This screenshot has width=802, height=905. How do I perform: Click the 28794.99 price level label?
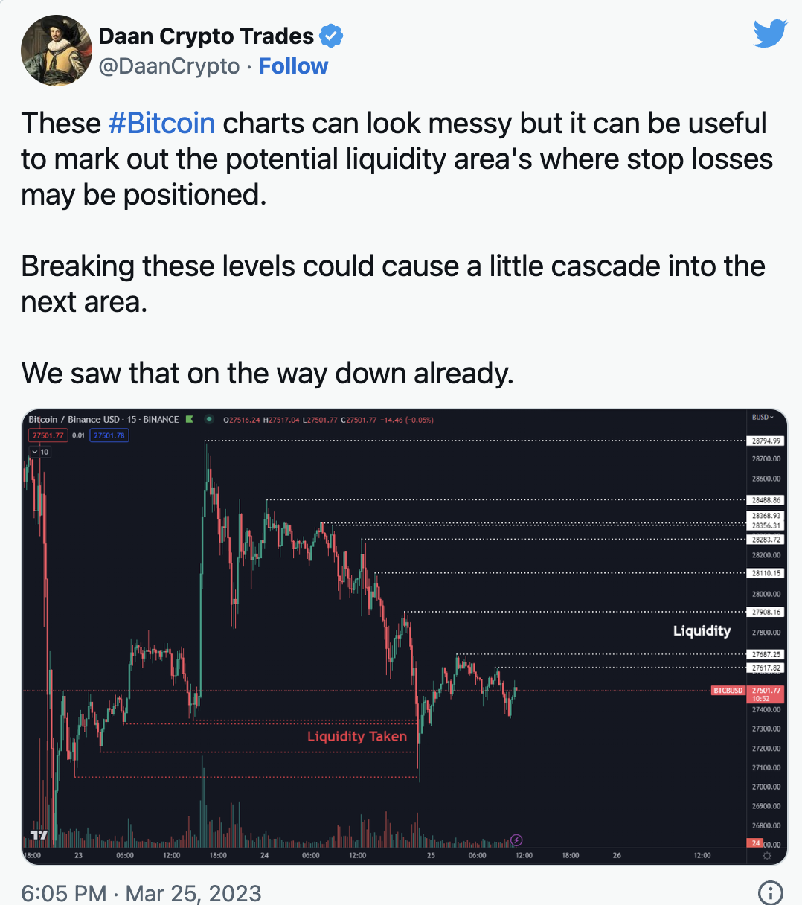click(766, 441)
